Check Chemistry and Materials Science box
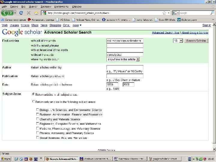The width and height of the screenshot is (216, 162). pyautogui.click(x=37, y=119)
